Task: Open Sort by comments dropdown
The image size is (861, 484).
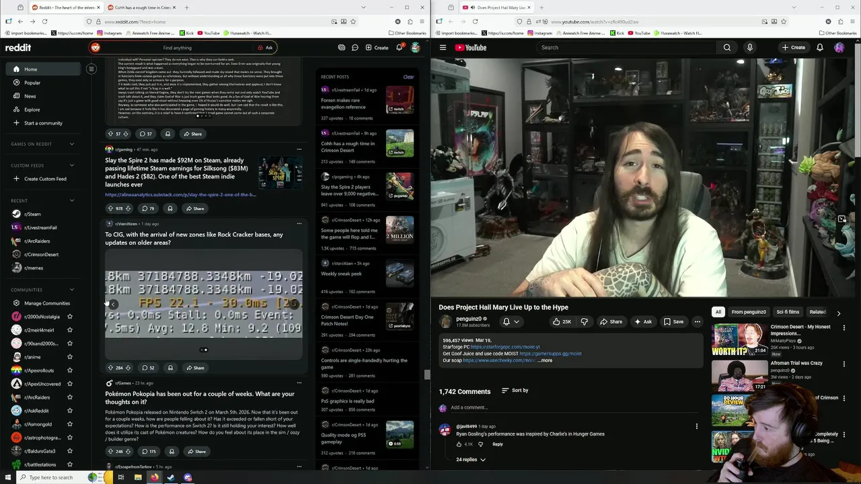Action: (x=515, y=391)
